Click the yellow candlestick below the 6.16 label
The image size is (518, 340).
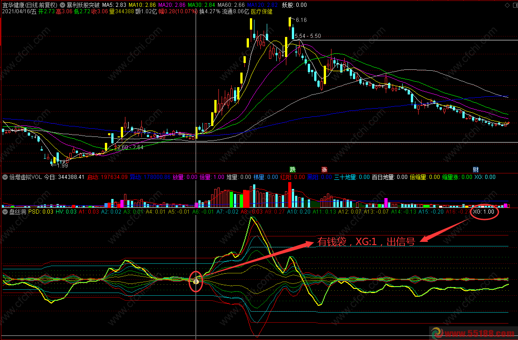[x=290, y=22]
